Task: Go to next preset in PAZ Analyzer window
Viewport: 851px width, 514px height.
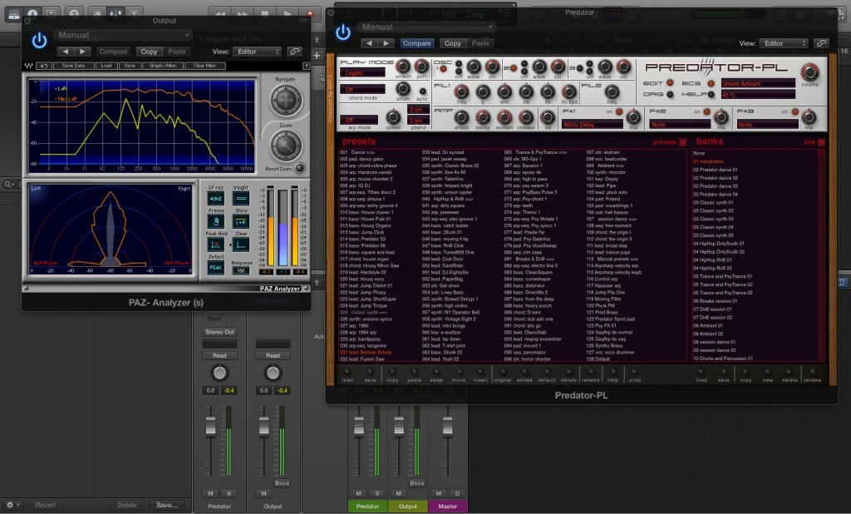Action: 82,52
